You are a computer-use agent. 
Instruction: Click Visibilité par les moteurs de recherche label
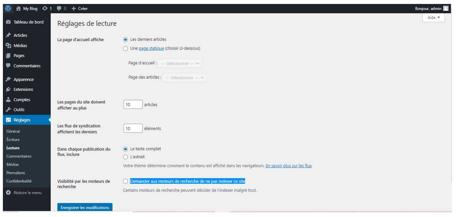tap(84, 184)
